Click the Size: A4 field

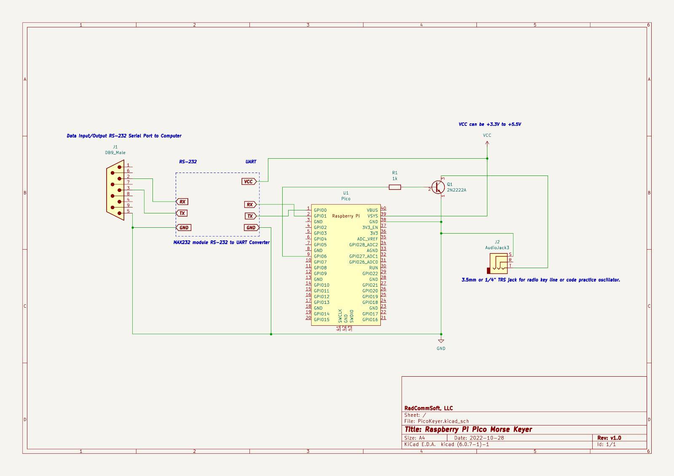(x=415, y=438)
